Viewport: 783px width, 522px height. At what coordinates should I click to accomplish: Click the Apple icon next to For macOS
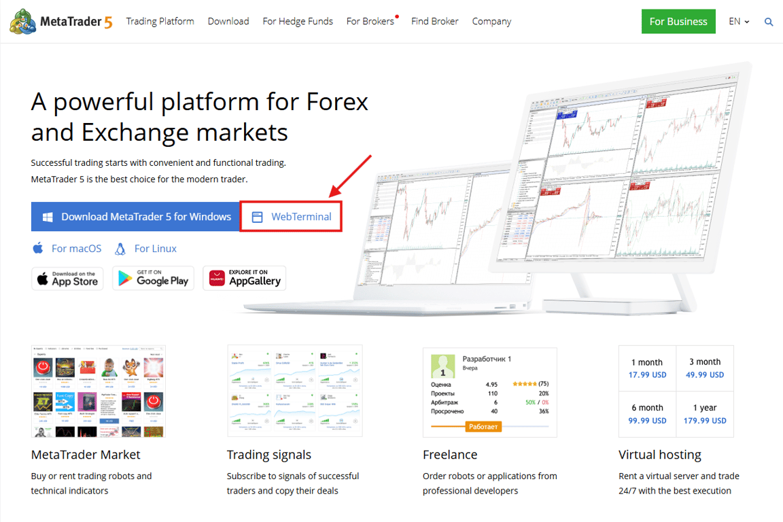point(39,247)
